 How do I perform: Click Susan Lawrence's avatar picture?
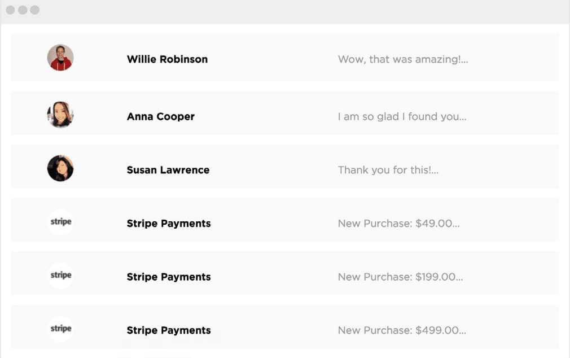[x=60, y=168]
